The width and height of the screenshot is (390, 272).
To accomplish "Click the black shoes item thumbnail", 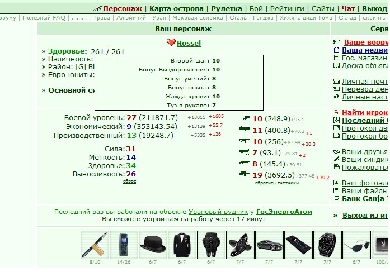I will pos(240,245).
